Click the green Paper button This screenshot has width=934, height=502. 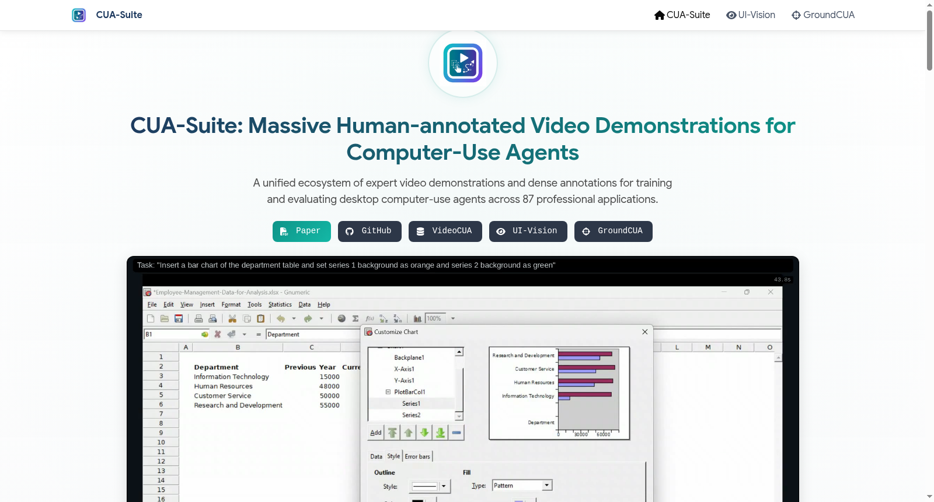(302, 231)
